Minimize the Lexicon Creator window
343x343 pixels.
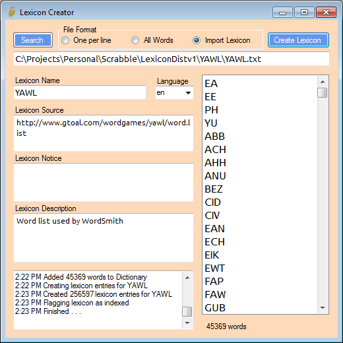point(282,13)
